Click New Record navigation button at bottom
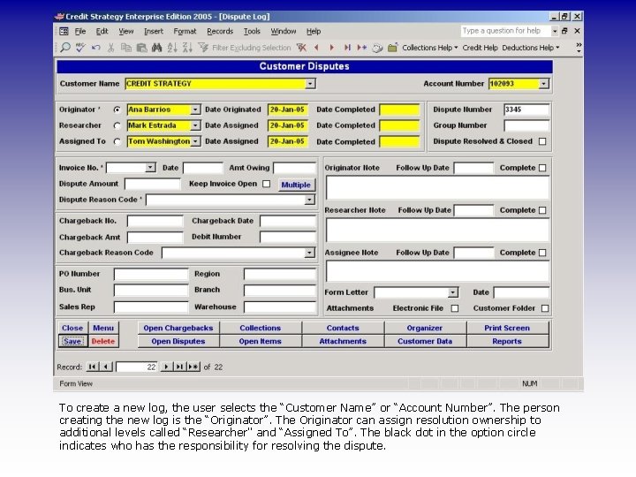 [x=193, y=367]
